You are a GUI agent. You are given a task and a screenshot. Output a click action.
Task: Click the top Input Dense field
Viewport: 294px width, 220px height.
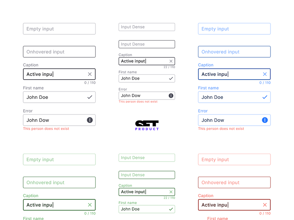click(x=147, y=27)
